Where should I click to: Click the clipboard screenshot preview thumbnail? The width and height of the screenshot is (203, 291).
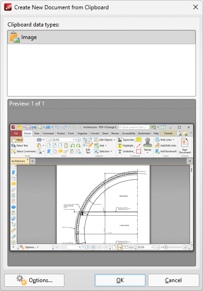coord(101,187)
